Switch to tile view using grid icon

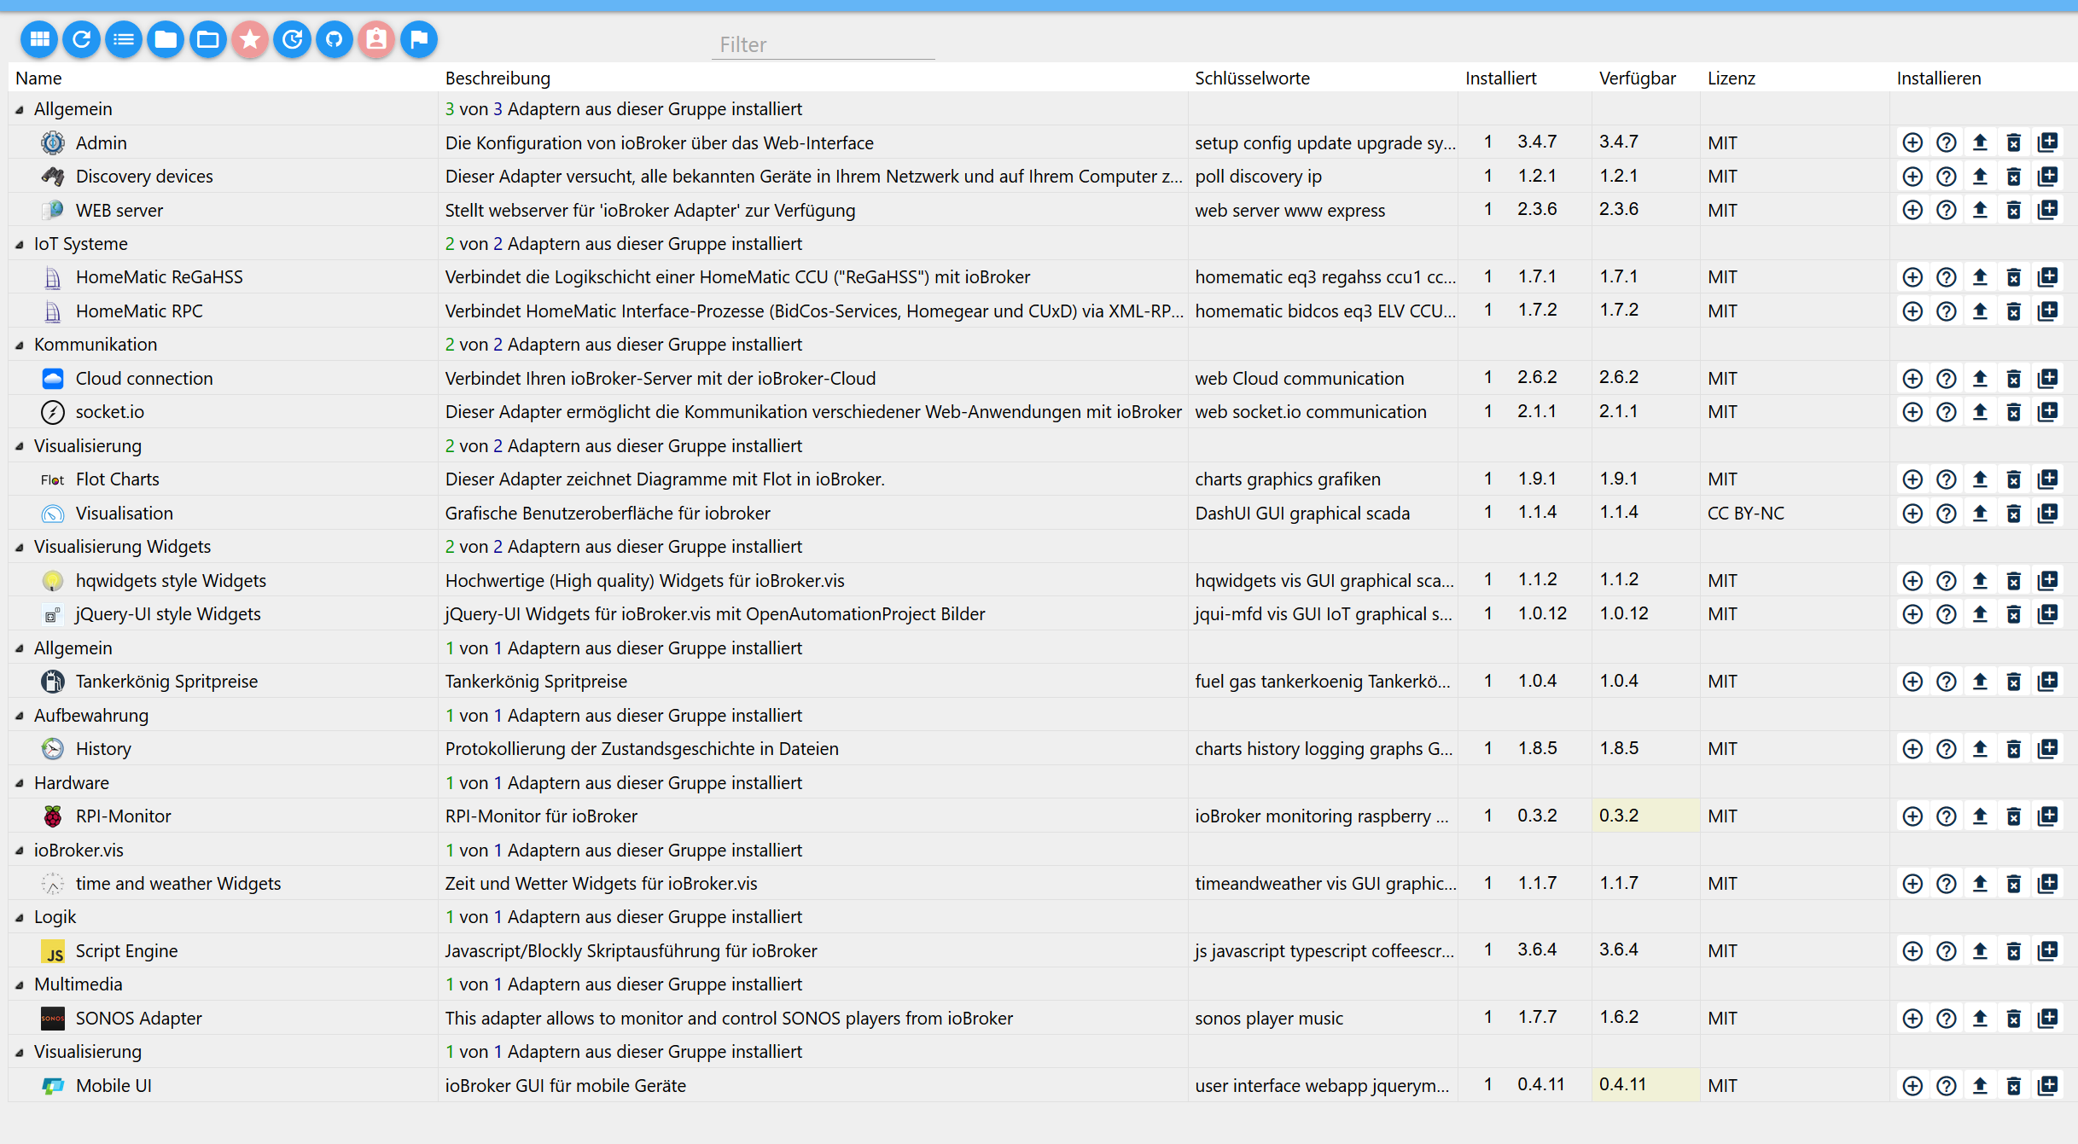pos(39,39)
